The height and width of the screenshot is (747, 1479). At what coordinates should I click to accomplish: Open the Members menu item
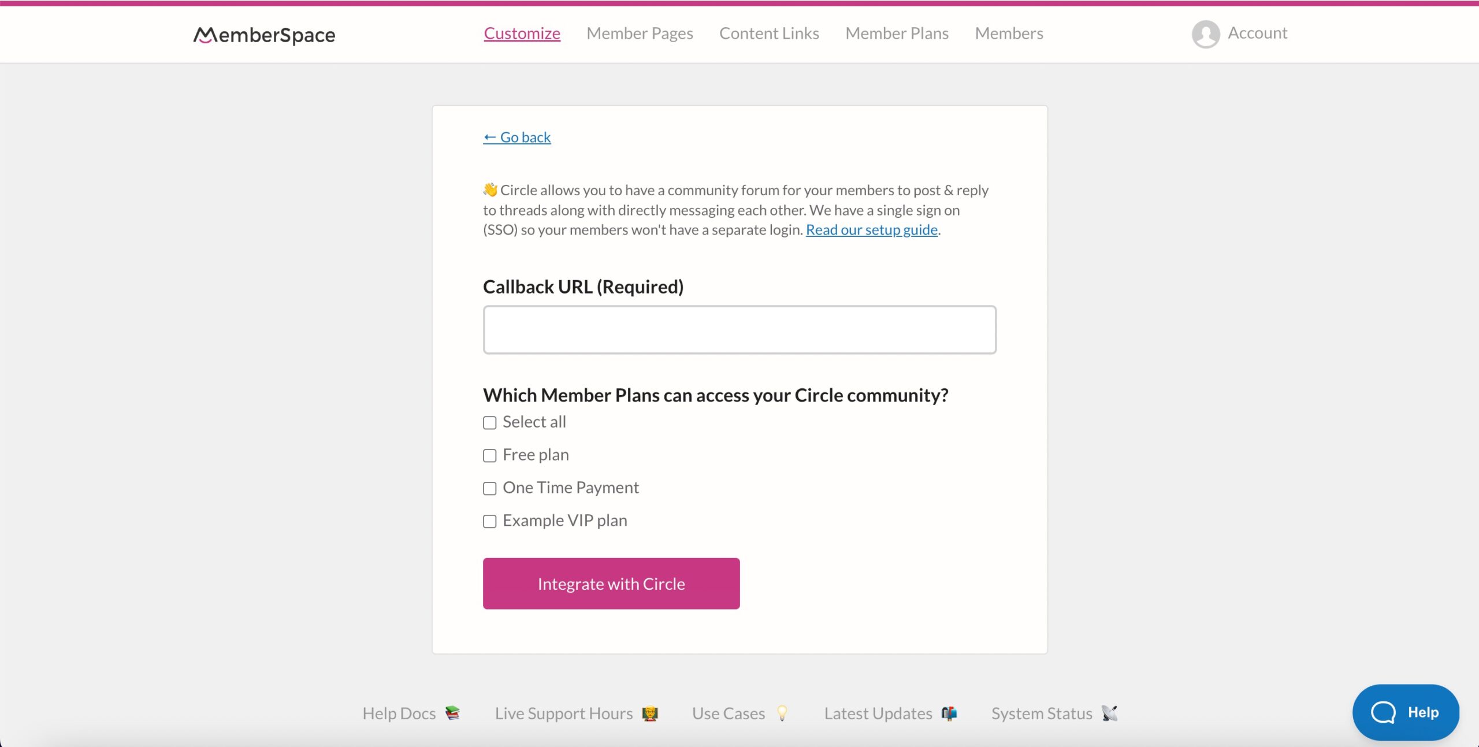tap(1009, 32)
